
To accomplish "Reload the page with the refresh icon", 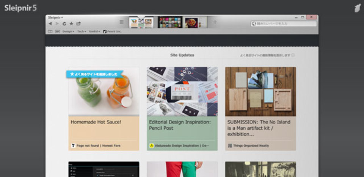I will coord(64,23).
